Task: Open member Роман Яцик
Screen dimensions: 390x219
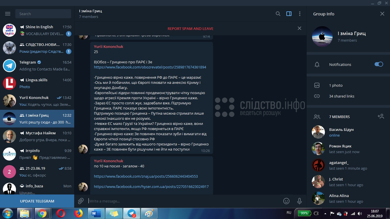Action: tap(348, 149)
